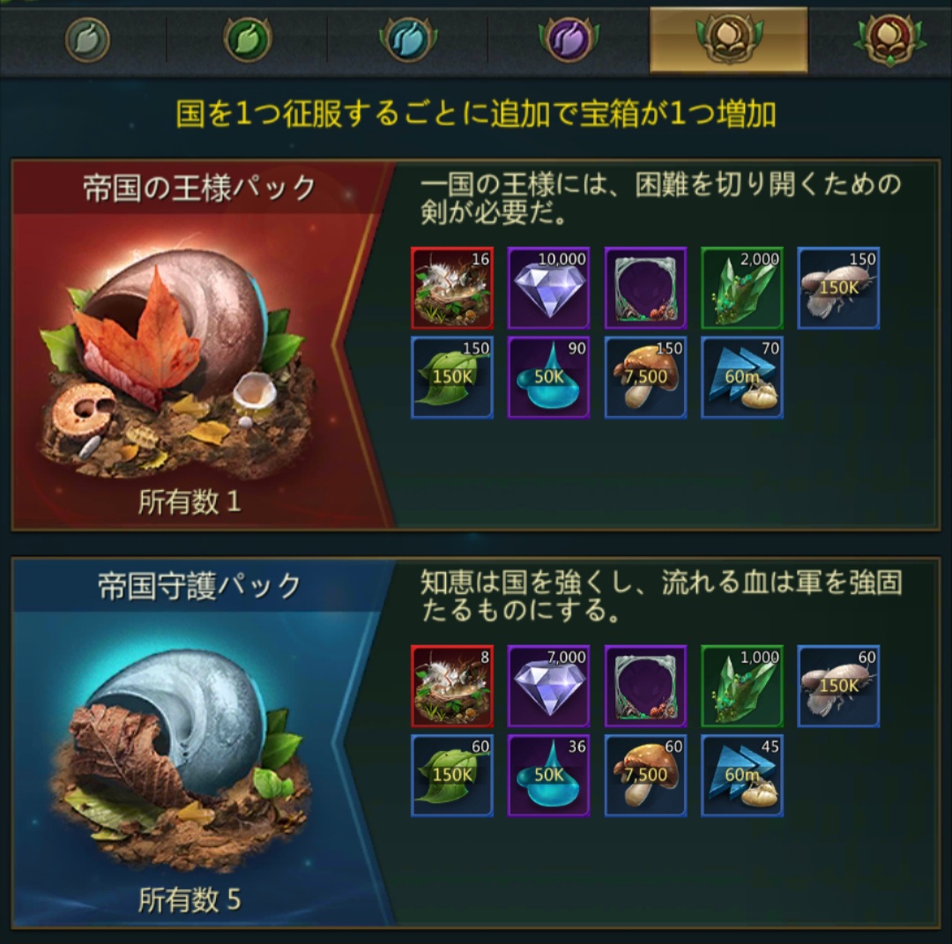The height and width of the screenshot is (944, 952).
Task: Select the highlighted gold acorn tab
Action: [729, 40]
